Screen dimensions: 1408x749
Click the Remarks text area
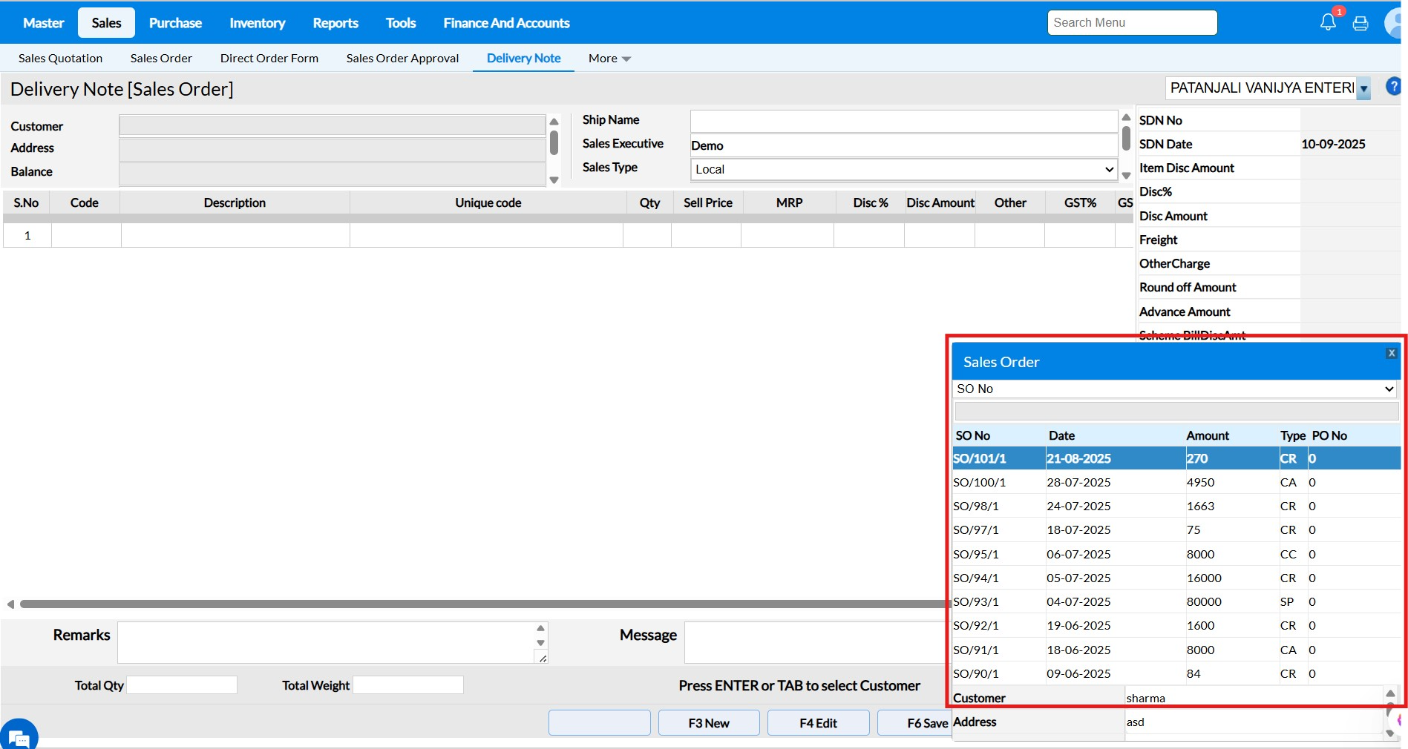click(x=327, y=641)
